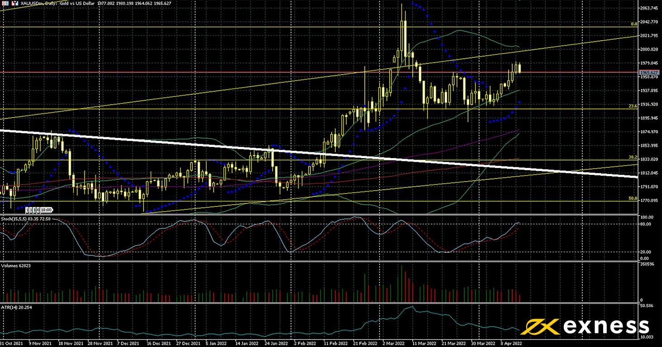Viewport: 662px width, 347px height.
Task: Click the 7 Dec 2021 date label
Action: click(128, 343)
